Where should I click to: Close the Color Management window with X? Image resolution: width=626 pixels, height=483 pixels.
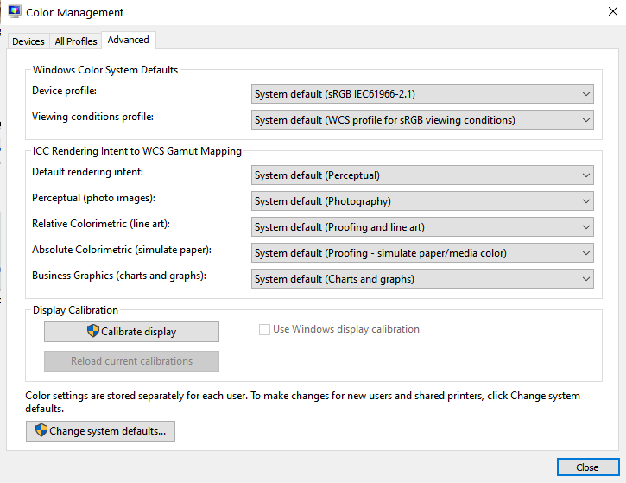[x=613, y=11]
